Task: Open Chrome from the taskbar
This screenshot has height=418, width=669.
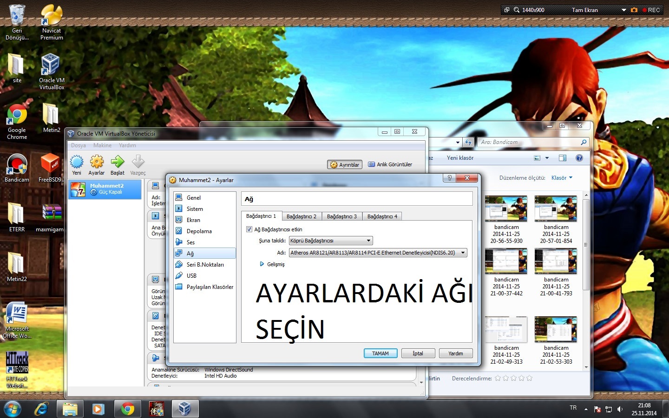Action: (x=127, y=409)
